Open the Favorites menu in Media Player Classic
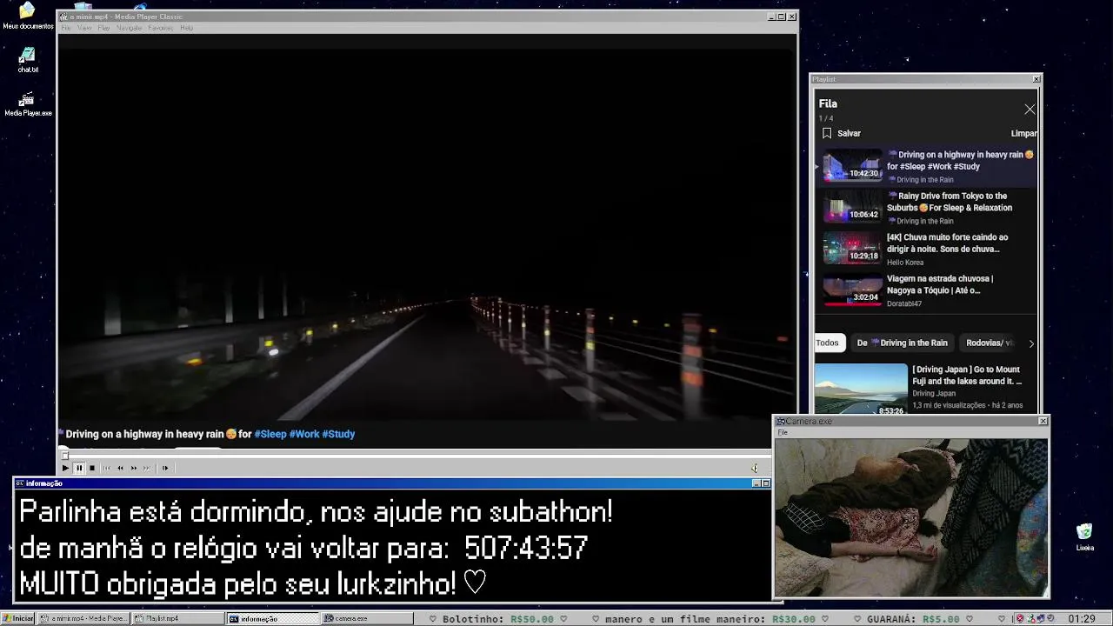 pos(160,28)
